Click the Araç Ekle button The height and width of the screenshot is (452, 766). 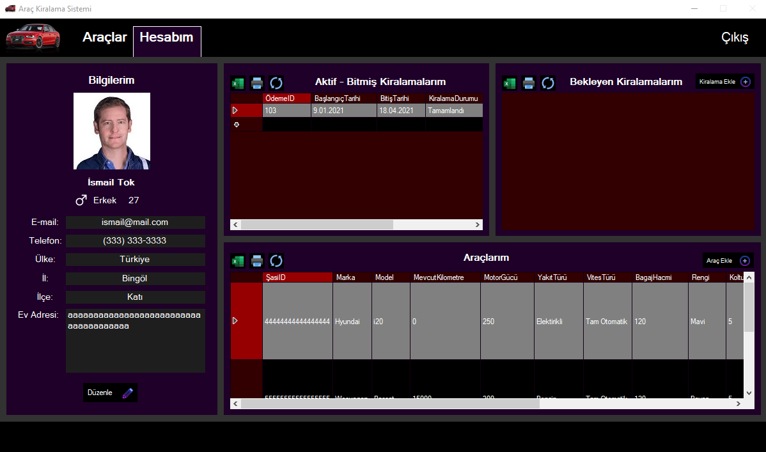coord(728,260)
